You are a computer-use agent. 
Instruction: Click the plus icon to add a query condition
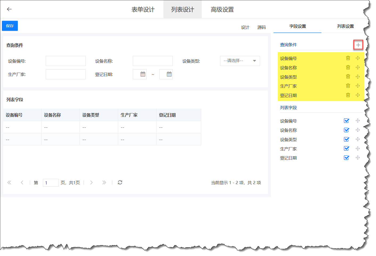[x=358, y=45]
